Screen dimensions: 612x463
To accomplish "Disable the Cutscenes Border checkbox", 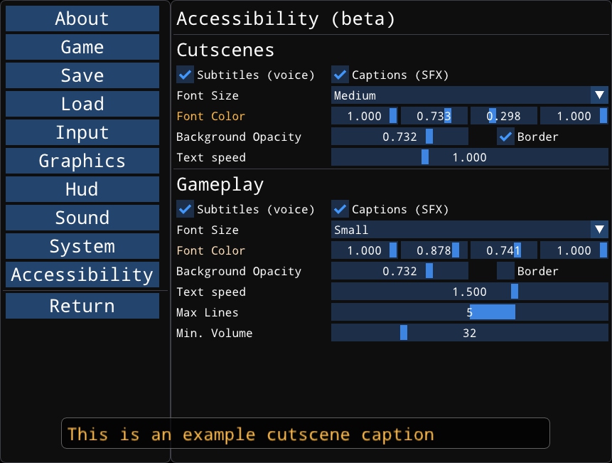I will click(505, 137).
